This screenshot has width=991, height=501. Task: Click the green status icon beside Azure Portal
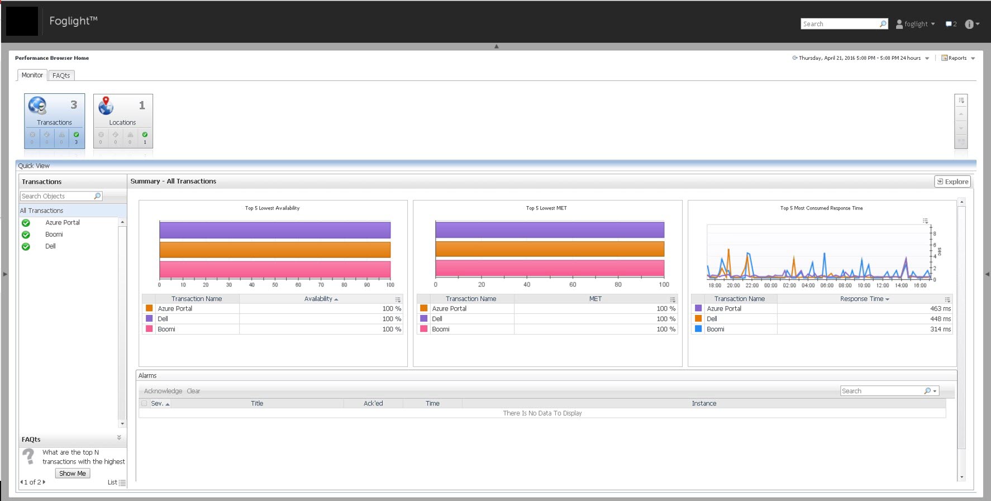tap(26, 223)
